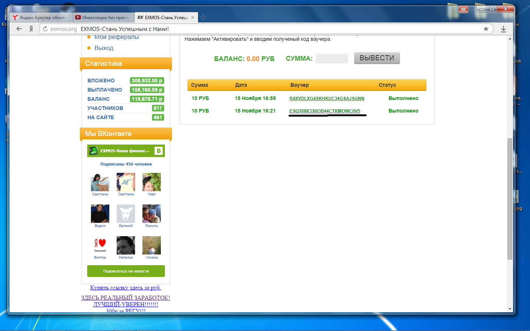This screenshot has height=331, width=530.
Task: Select the EXMOS-Стань Успешным tab
Action: 166,17
